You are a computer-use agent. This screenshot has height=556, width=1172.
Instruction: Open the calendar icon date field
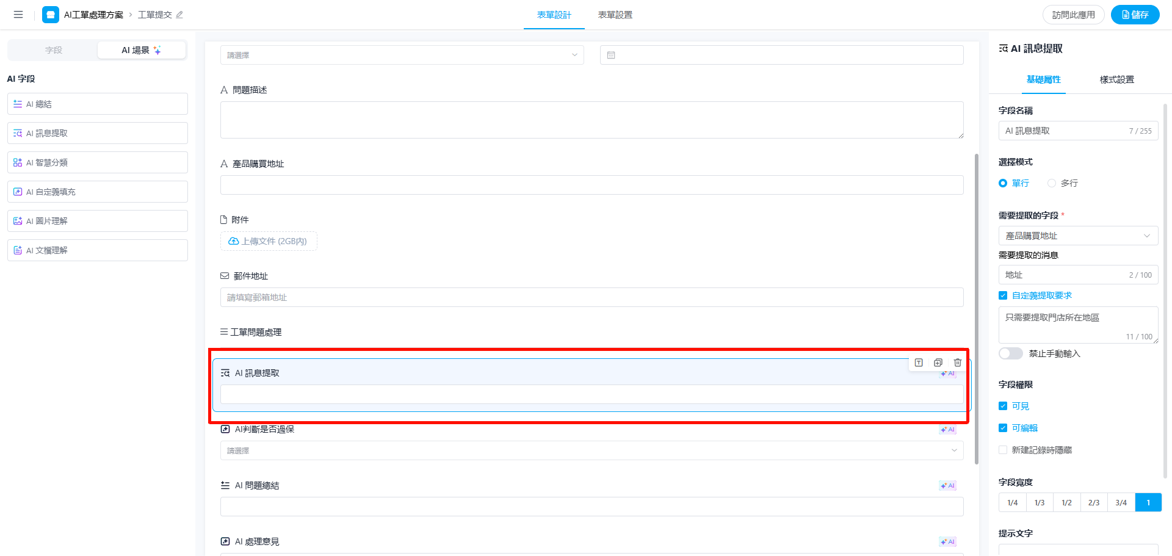tap(611, 55)
